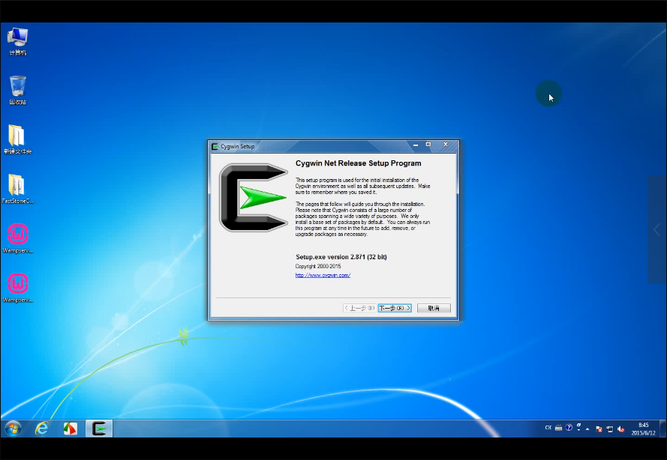The width and height of the screenshot is (667, 460).
Task: Open the red-green app pinned on taskbar
Action: click(x=71, y=429)
